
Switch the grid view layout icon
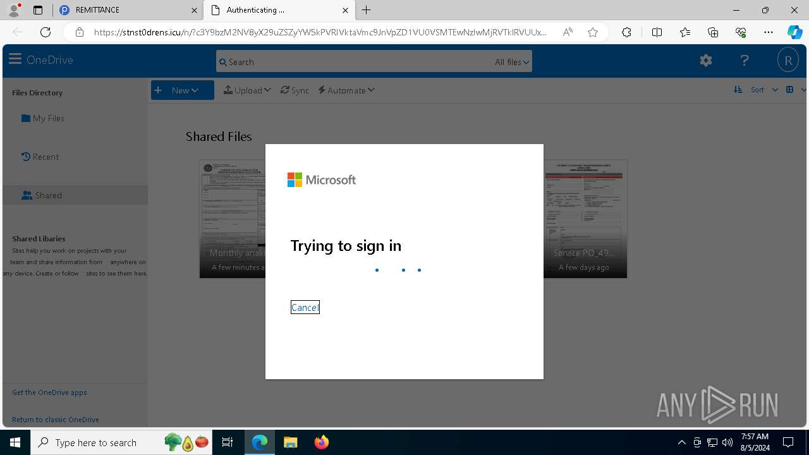[789, 90]
